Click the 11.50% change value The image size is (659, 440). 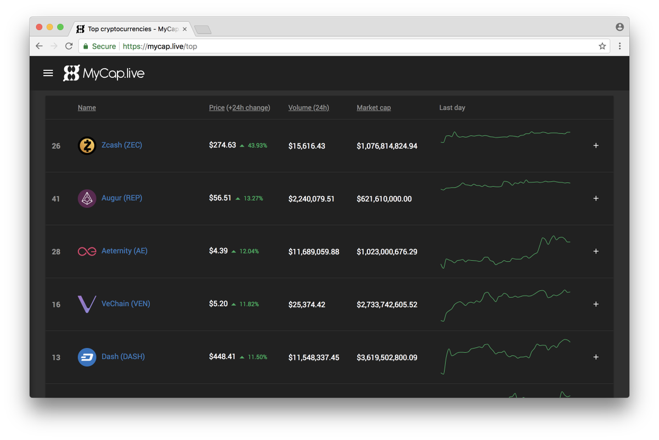pos(258,357)
